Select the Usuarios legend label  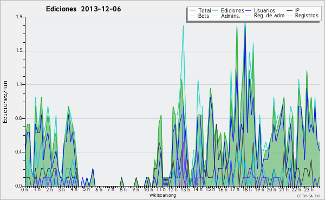pos(264,10)
